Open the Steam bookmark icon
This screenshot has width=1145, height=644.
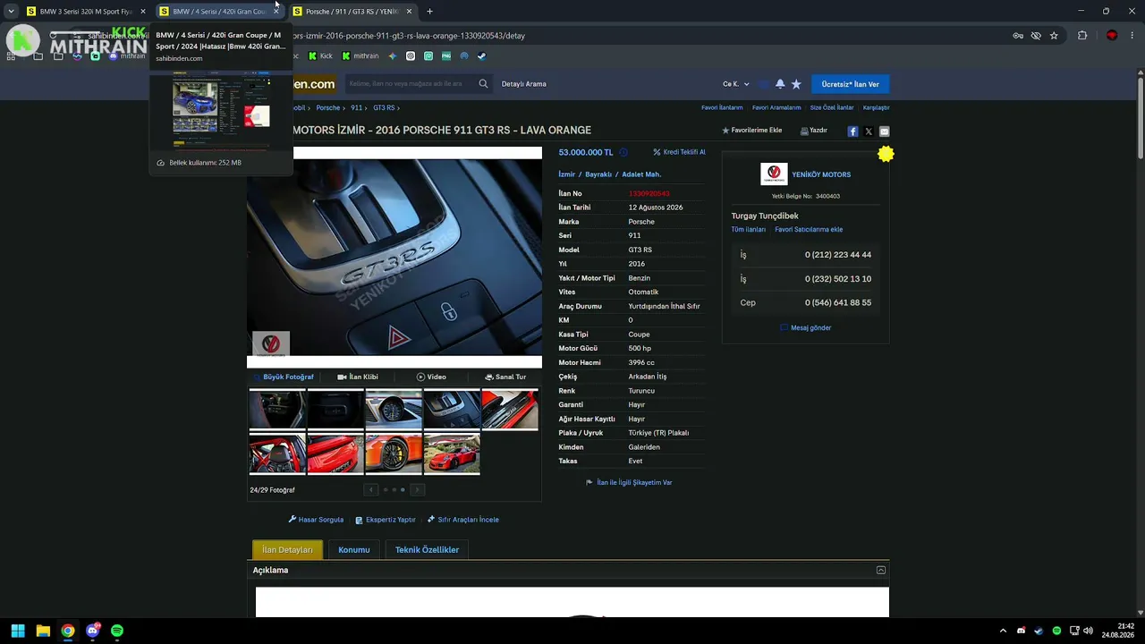pyautogui.click(x=481, y=55)
